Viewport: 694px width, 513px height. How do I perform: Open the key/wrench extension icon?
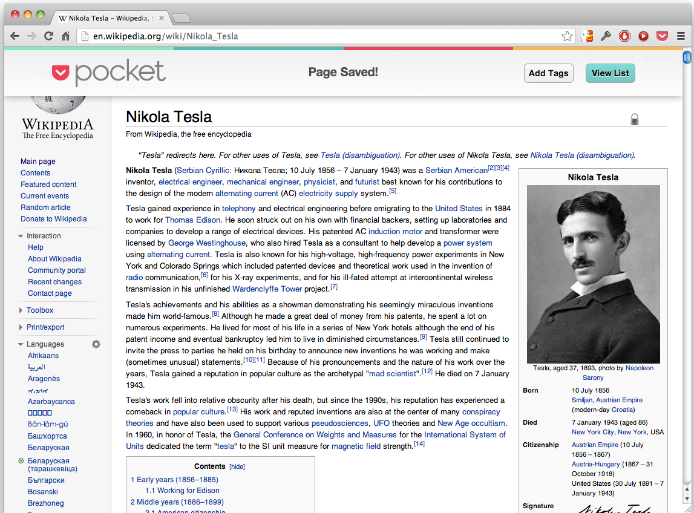(606, 36)
